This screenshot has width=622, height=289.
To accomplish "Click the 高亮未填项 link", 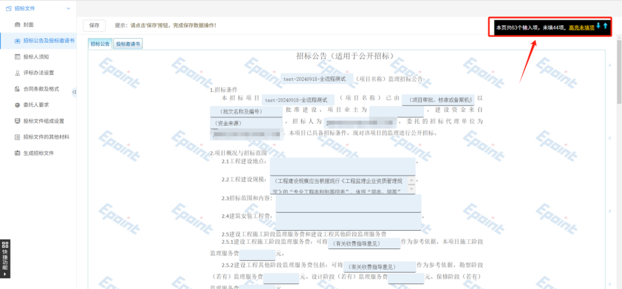I will click(x=581, y=28).
